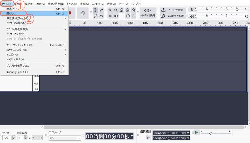The height and width of the screenshot is (143, 250).
Task: Expand プロジェクトを保存(S) submenu
Action: click(x=34, y=29)
